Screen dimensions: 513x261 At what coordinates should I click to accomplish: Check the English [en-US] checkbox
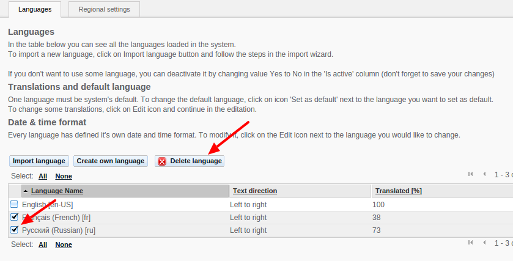point(14,204)
